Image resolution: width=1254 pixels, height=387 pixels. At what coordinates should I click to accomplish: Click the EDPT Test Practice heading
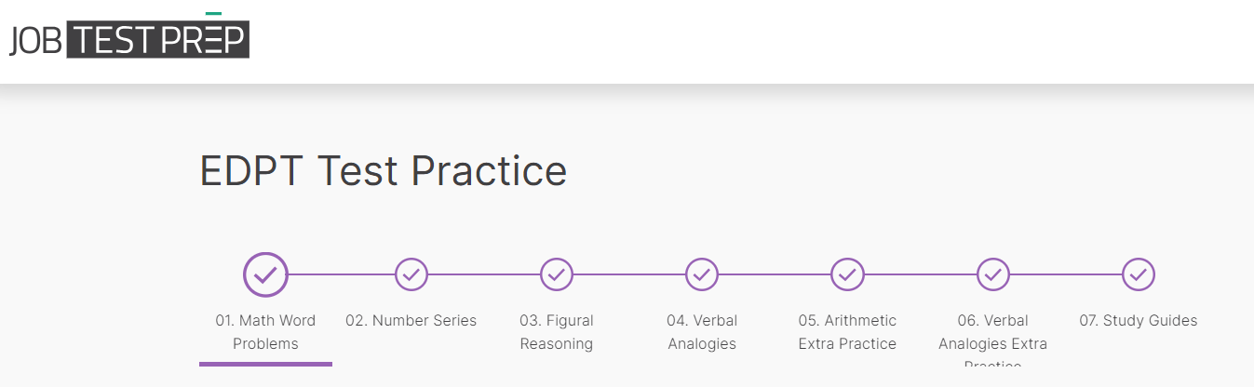(384, 171)
